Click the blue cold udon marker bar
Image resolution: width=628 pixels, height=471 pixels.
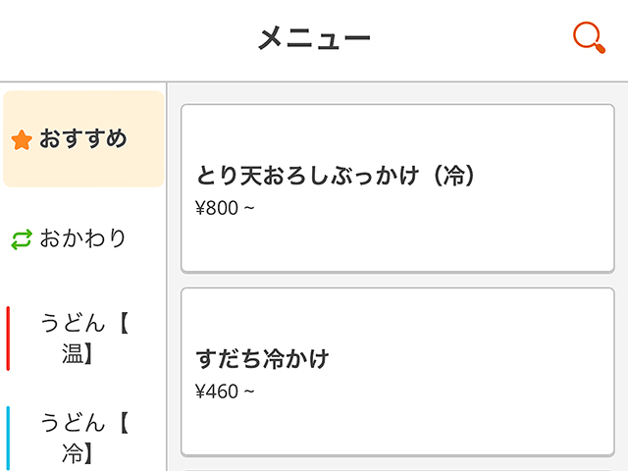point(8,439)
